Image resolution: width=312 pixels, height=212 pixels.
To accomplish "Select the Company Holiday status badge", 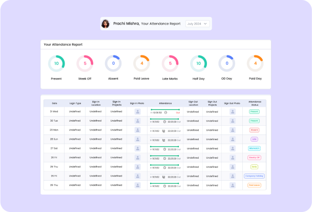I will (254, 176).
